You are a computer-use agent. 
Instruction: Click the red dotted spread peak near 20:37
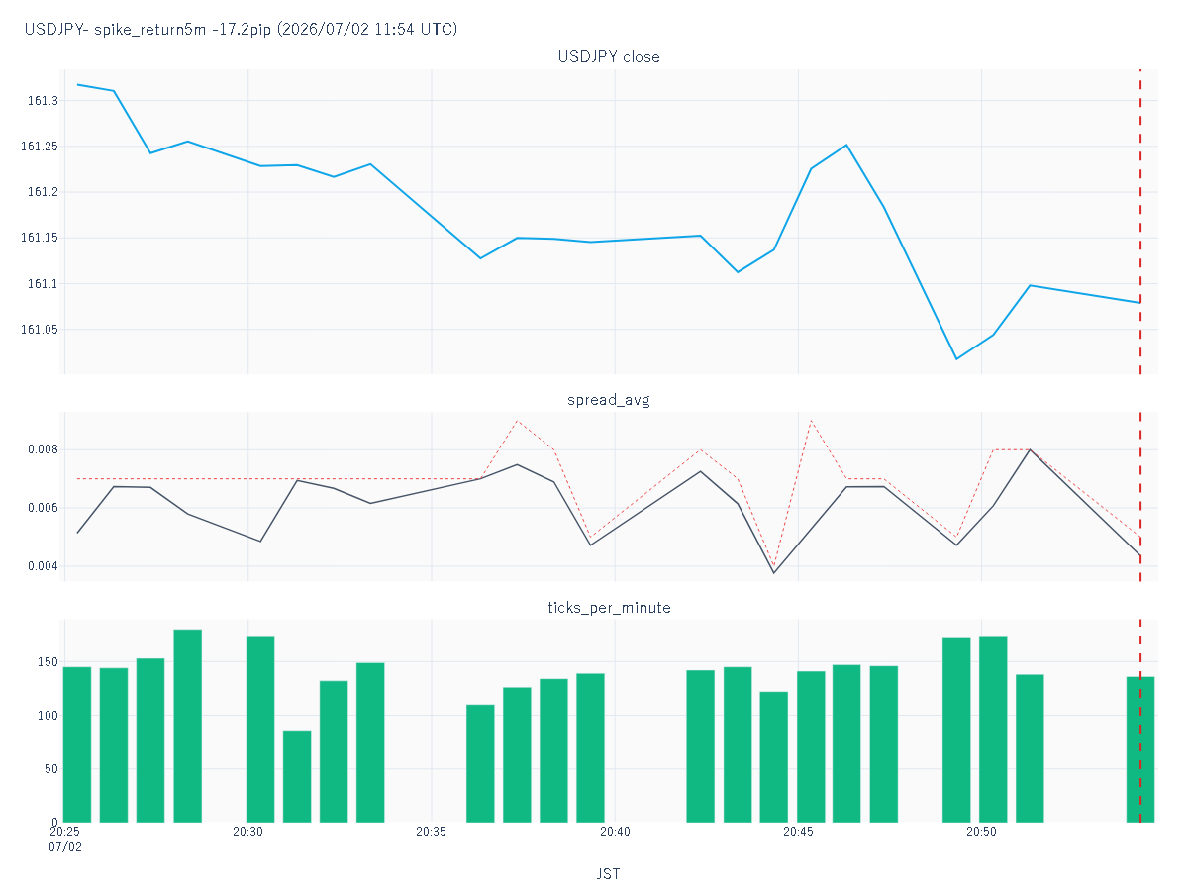tap(517, 421)
